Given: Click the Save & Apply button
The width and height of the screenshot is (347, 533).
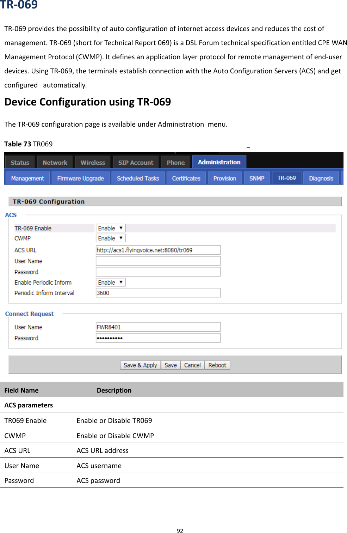Looking at the screenshot, I should pyautogui.click(x=140, y=365).
